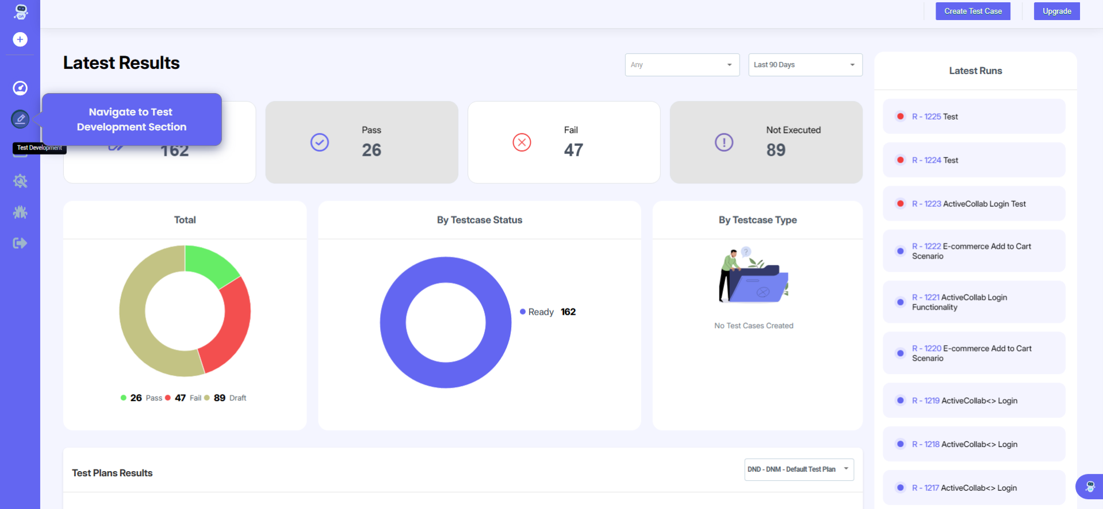
Task: Click the Pass checkmark circle icon
Action: (320, 142)
